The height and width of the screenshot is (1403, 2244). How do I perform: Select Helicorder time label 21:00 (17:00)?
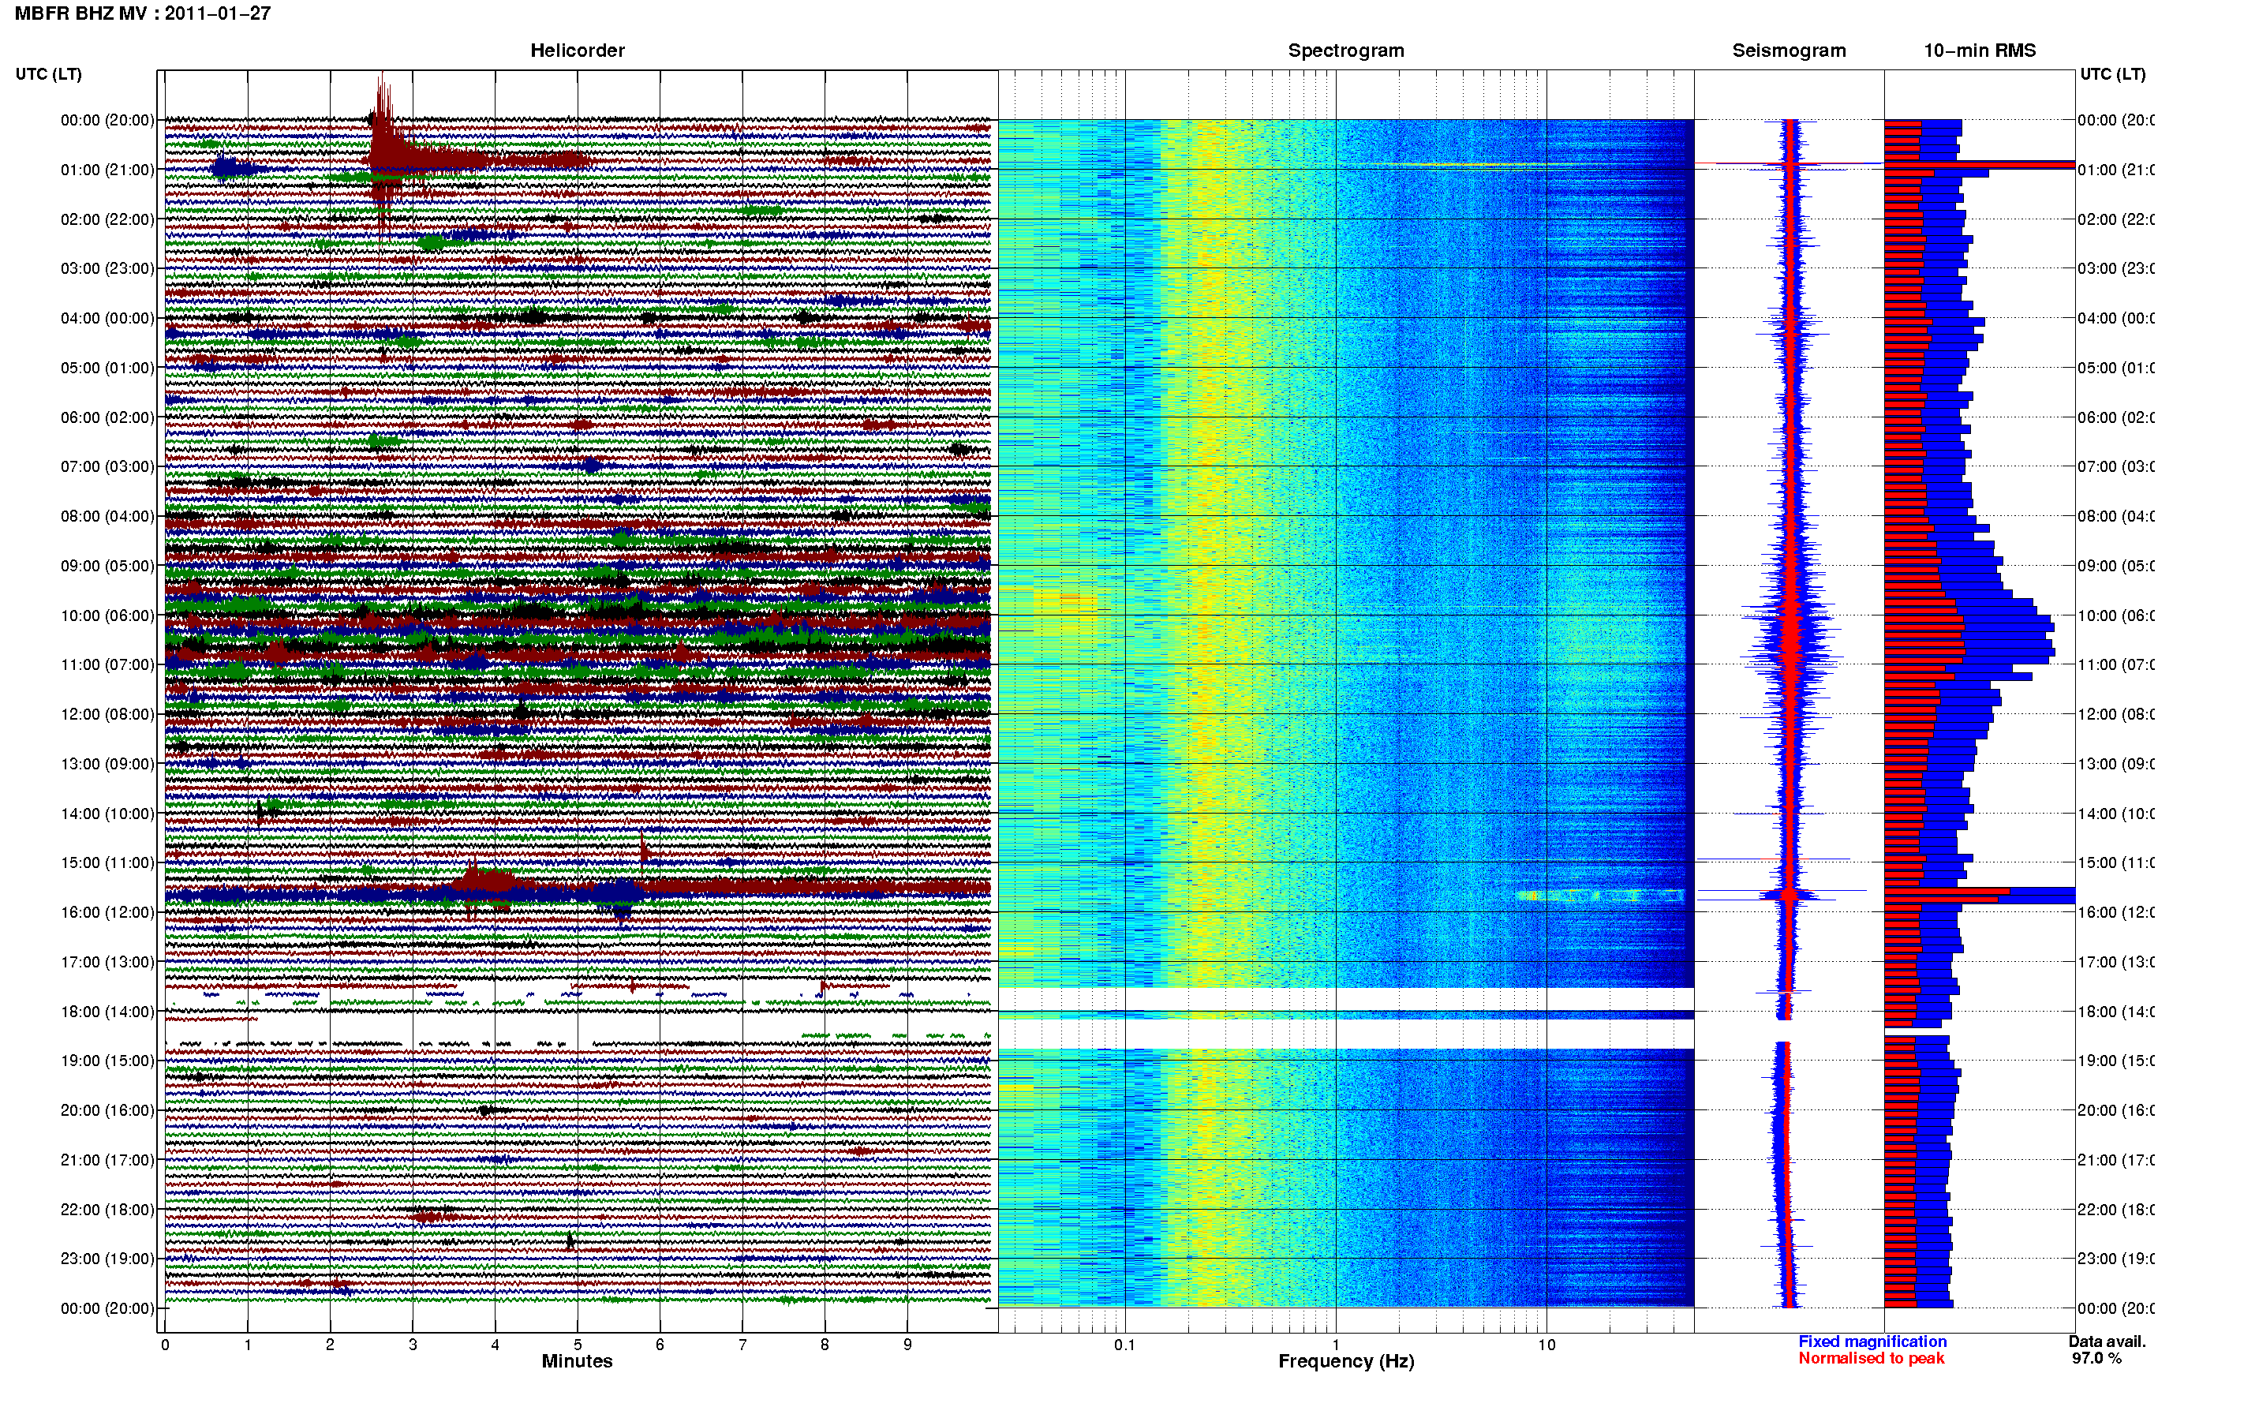(107, 1160)
